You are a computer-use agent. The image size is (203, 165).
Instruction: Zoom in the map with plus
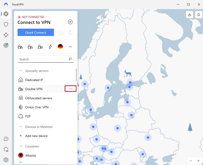click(x=198, y=161)
